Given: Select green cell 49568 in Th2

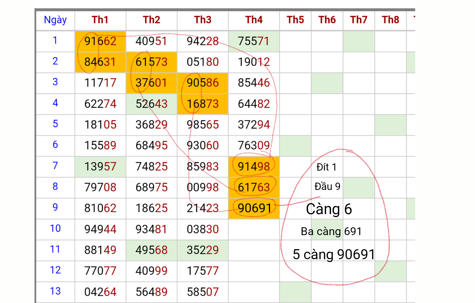Looking at the screenshot, I should pos(152,250).
